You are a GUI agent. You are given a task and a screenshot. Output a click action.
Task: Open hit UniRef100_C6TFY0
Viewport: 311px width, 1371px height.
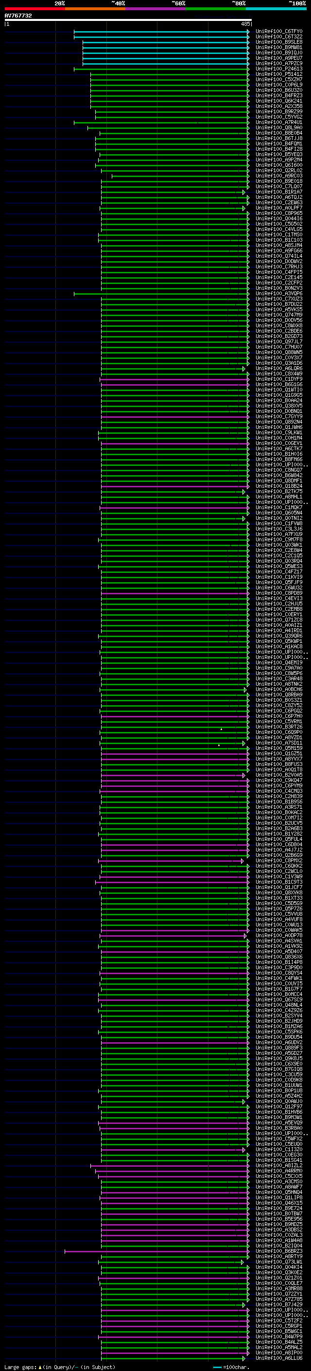(278, 32)
